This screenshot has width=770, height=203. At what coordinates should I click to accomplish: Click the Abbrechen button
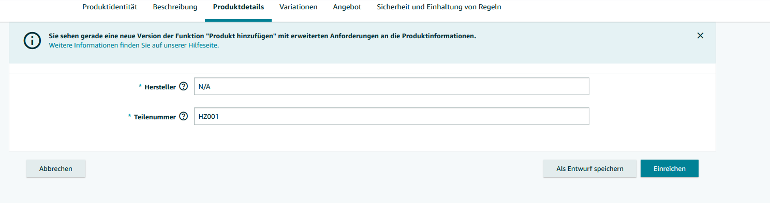point(56,168)
